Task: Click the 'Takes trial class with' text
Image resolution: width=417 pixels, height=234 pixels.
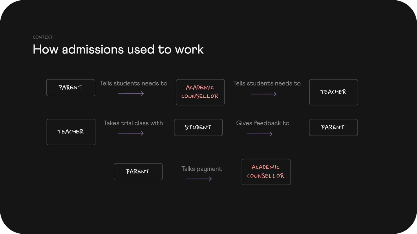Action: (133, 123)
